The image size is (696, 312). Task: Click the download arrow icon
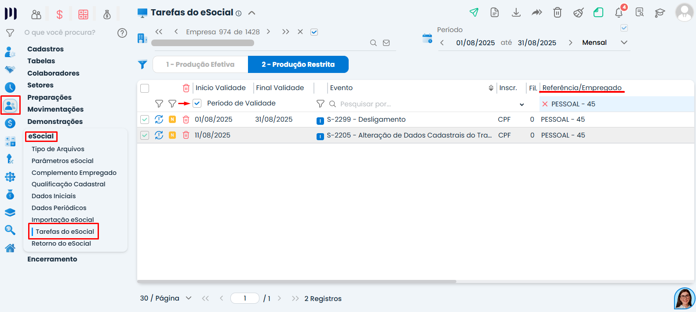(516, 12)
